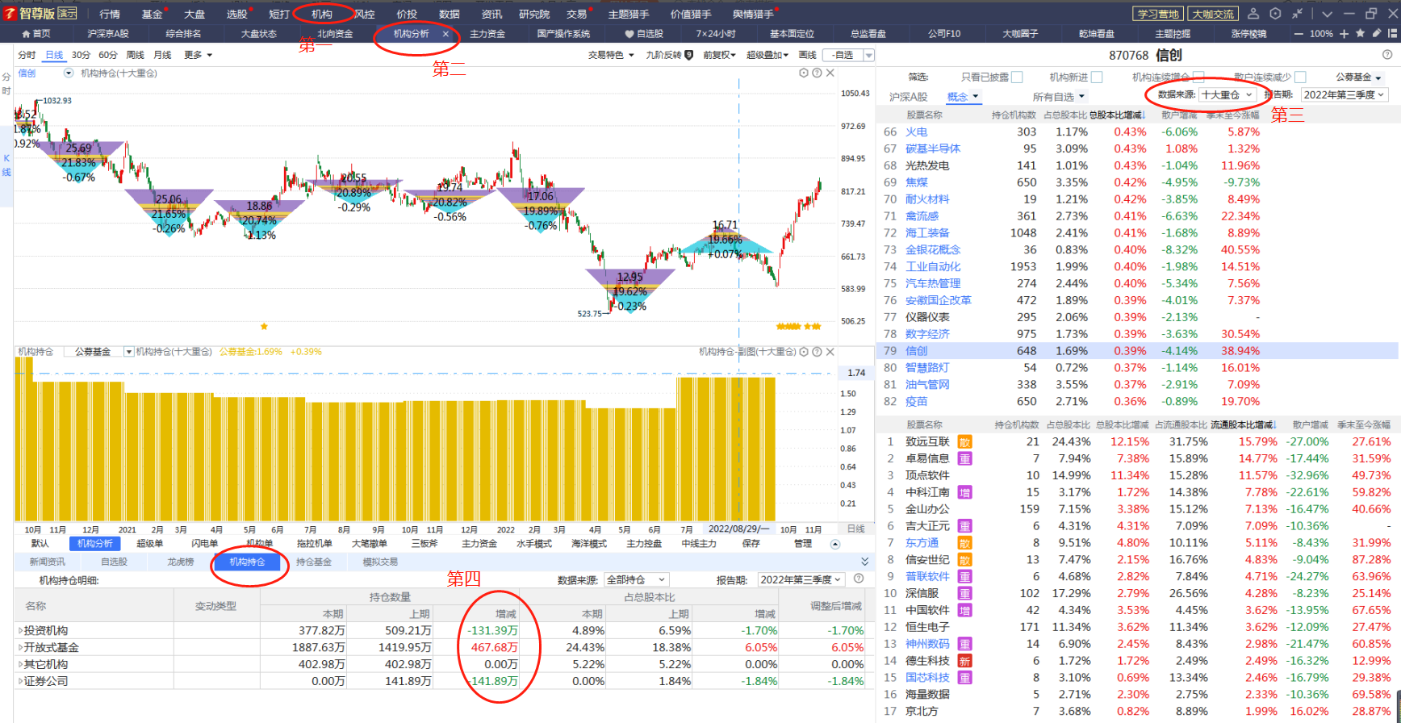Expand the 投资机构 row
The image size is (1401, 723).
(21, 630)
